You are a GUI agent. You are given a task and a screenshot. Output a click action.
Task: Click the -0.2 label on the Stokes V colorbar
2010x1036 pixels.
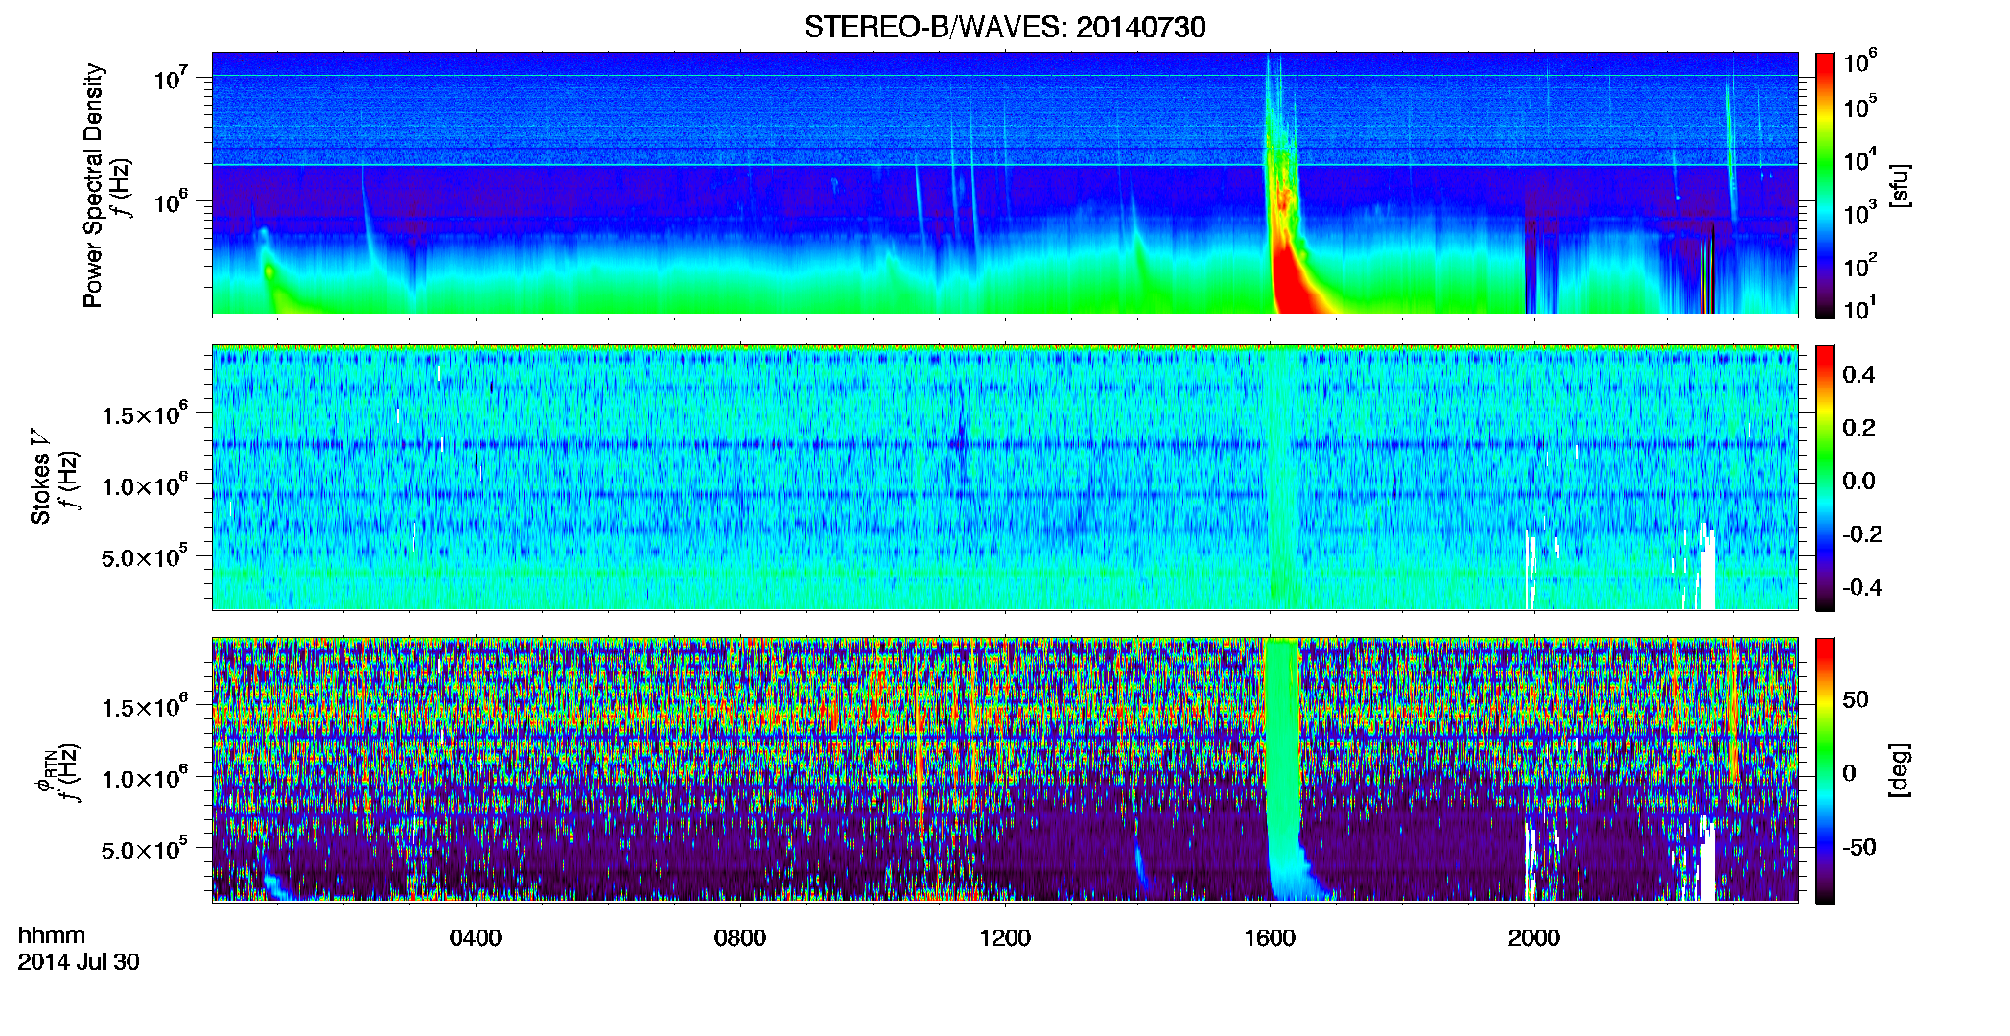pyautogui.click(x=1862, y=534)
